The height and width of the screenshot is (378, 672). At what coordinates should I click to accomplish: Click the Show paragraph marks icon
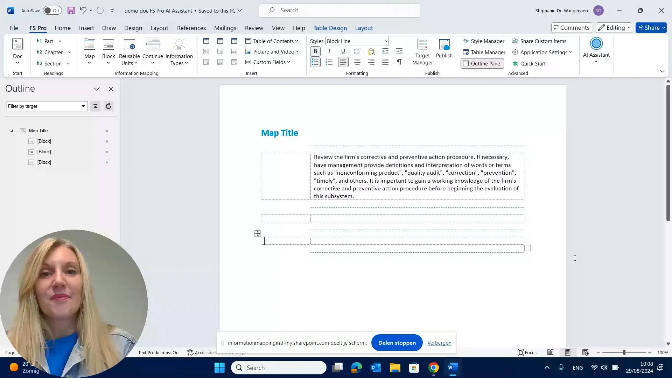(x=399, y=62)
